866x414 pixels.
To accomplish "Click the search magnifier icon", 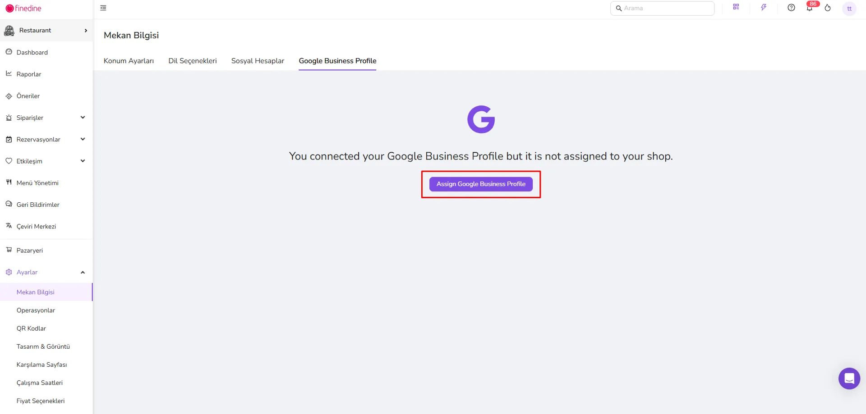I will pyautogui.click(x=619, y=8).
